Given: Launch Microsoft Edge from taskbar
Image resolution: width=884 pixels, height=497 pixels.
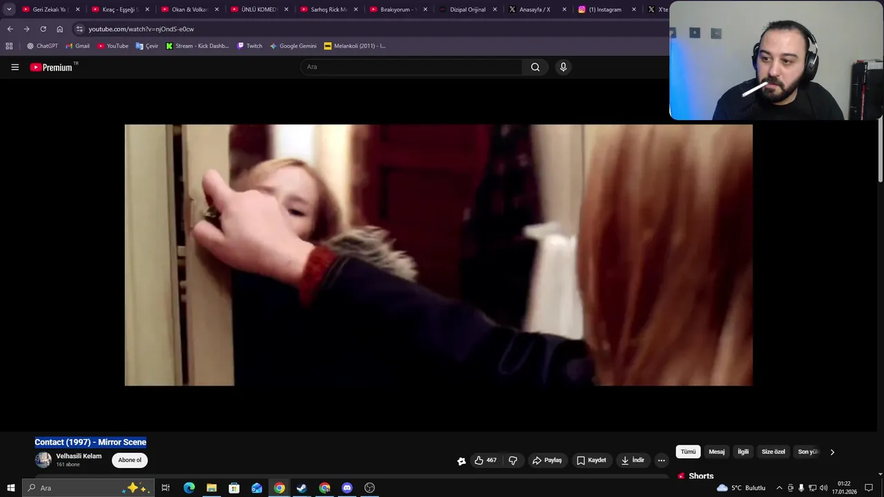Looking at the screenshot, I should (189, 488).
